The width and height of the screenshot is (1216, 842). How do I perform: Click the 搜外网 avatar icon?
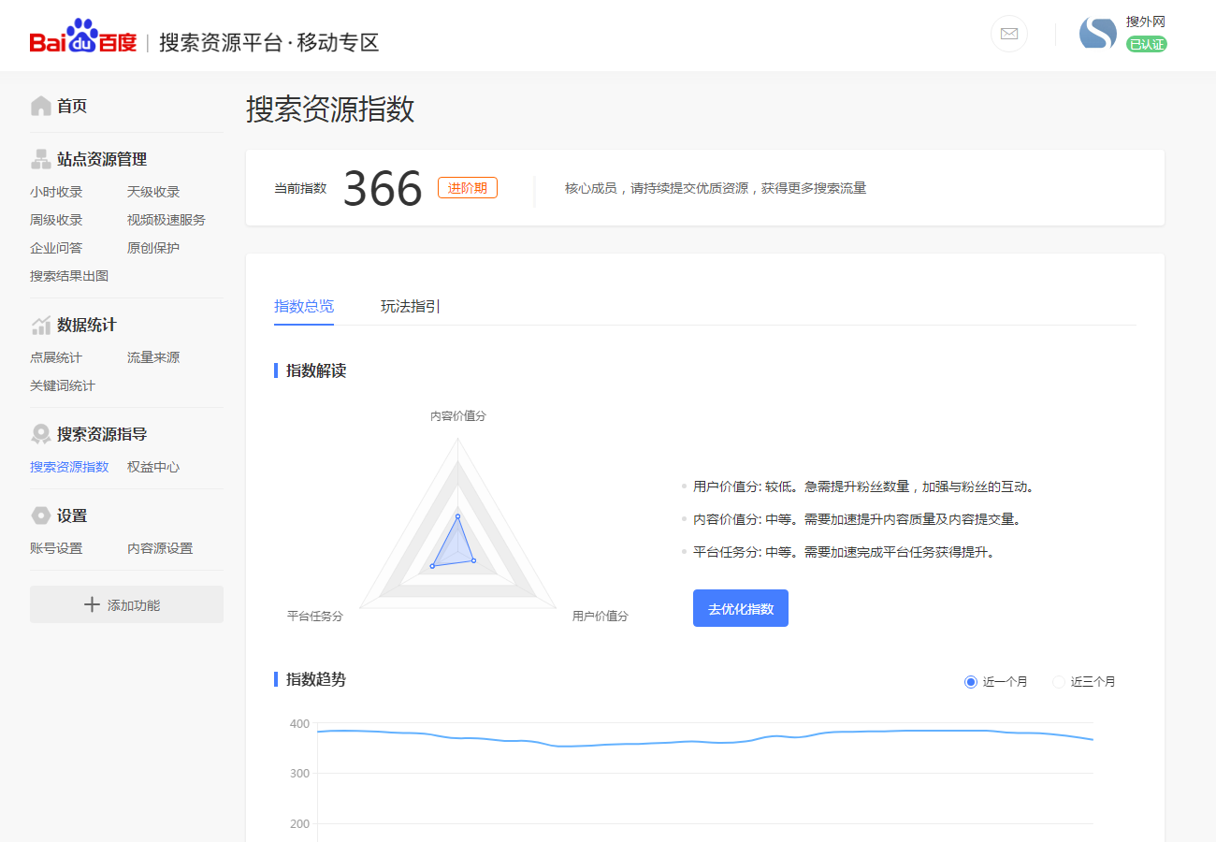click(1097, 34)
